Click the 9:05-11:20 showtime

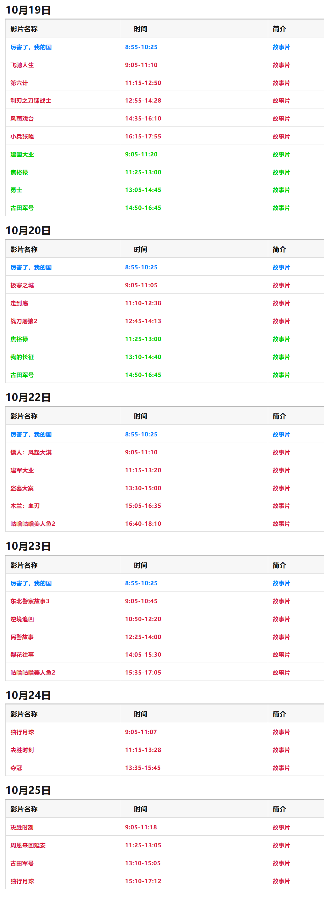click(x=141, y=154)
